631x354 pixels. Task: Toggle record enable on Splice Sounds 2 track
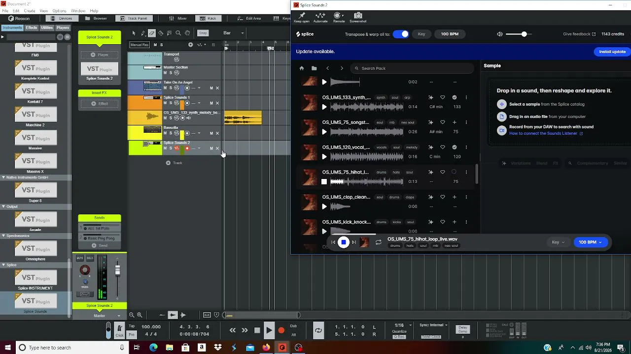[x=187, y=148]
